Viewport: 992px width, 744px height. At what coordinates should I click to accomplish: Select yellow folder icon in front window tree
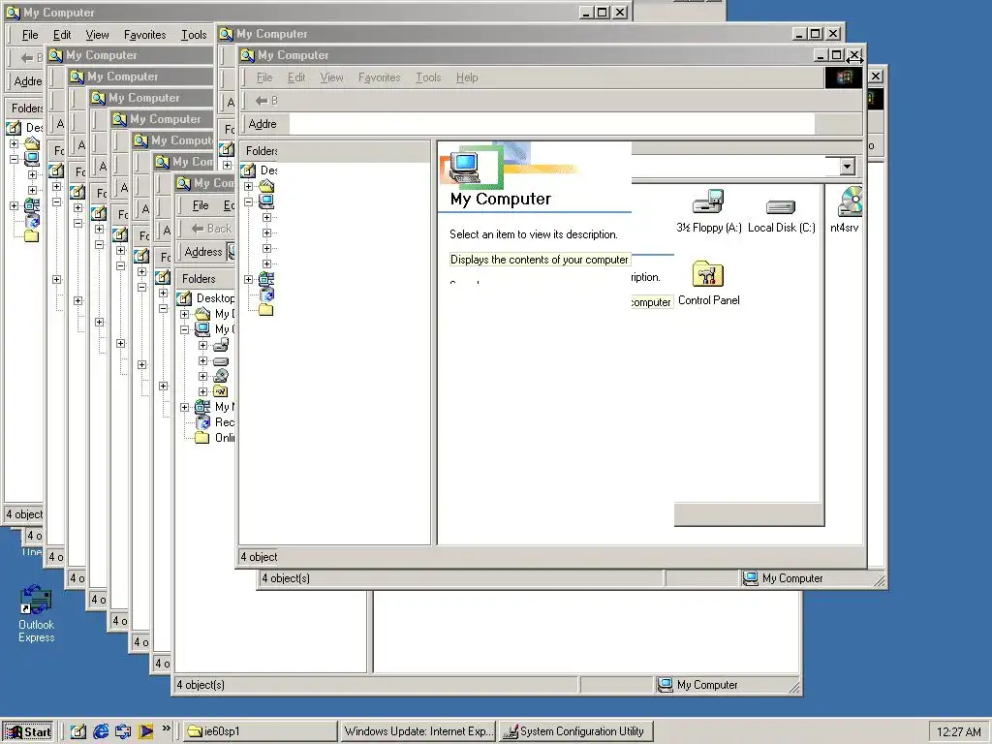click(x=266, y=309)
